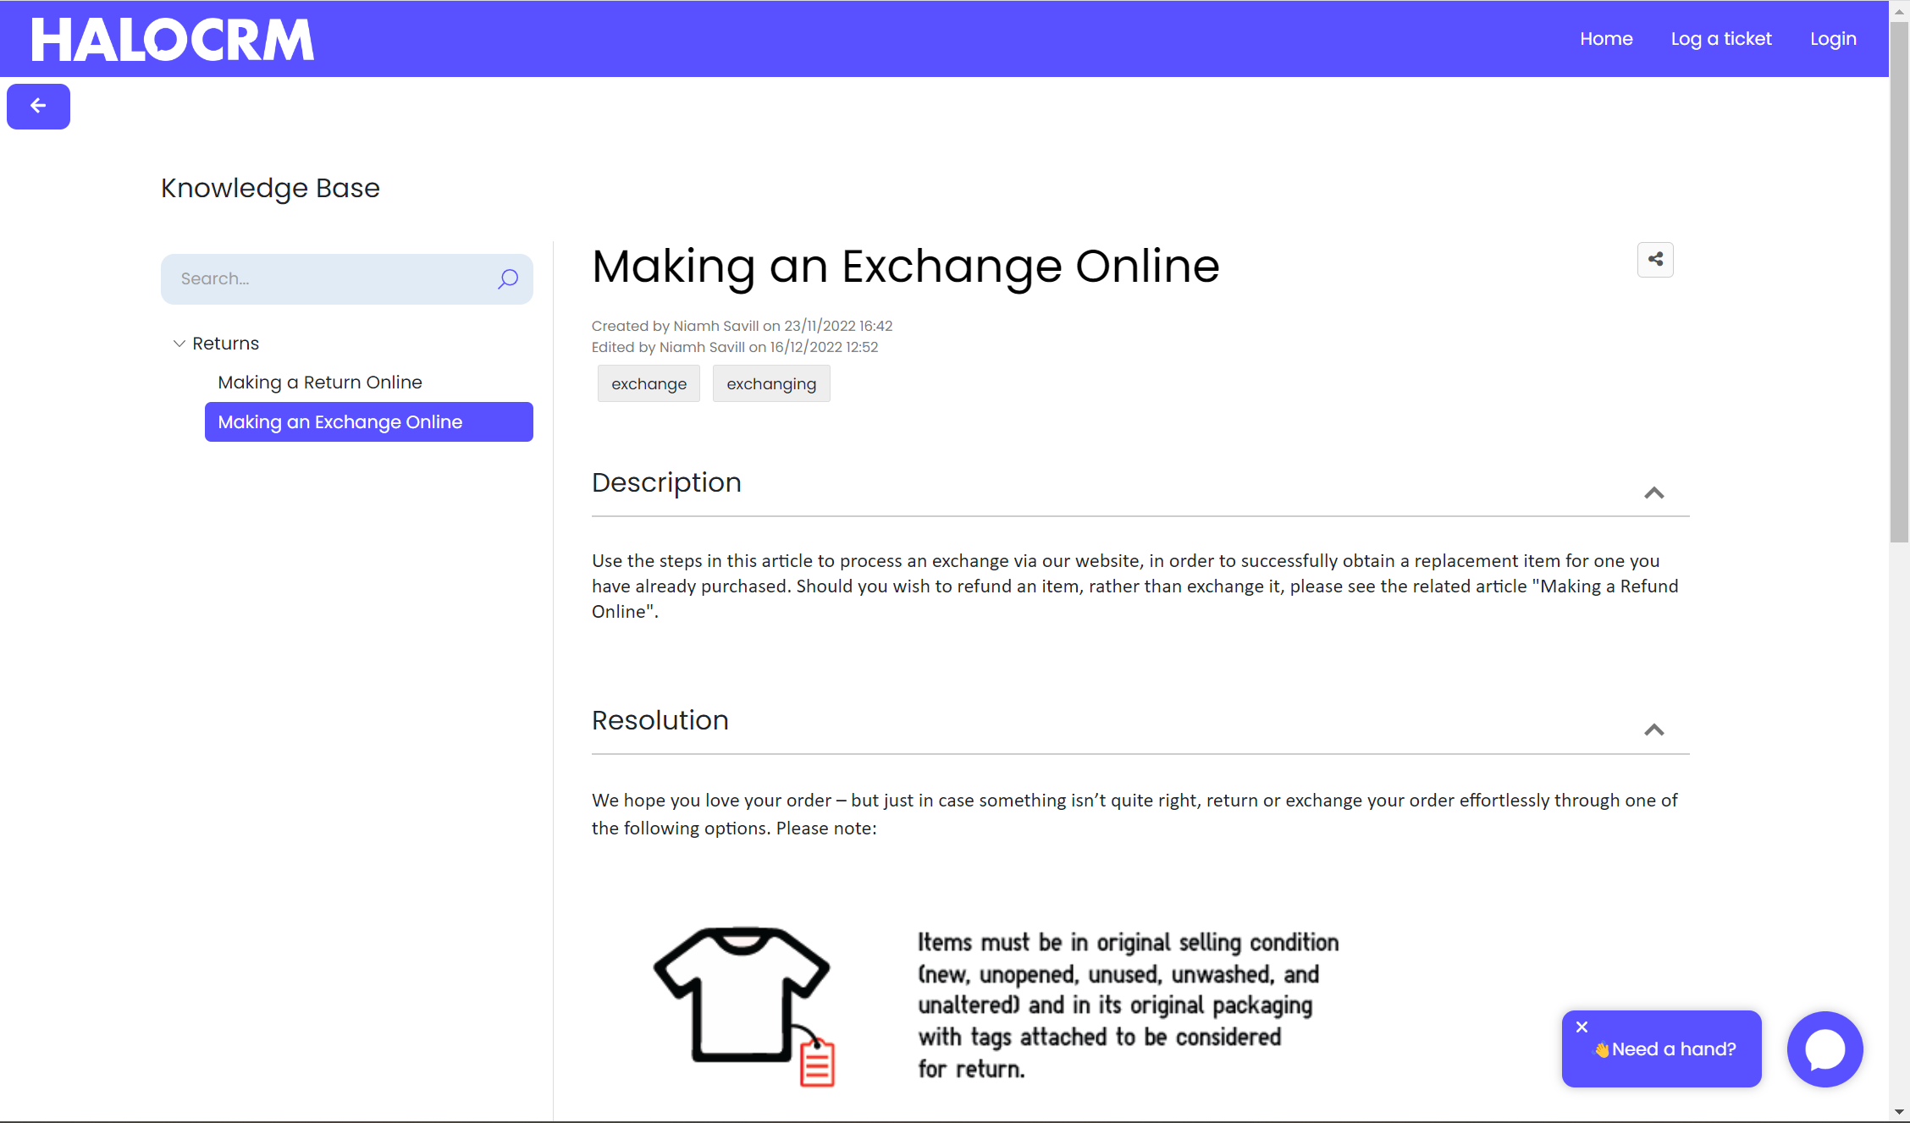Viewport: 1910px width, 1123px height.
Task: Click the Login link
Action: 1833,39
